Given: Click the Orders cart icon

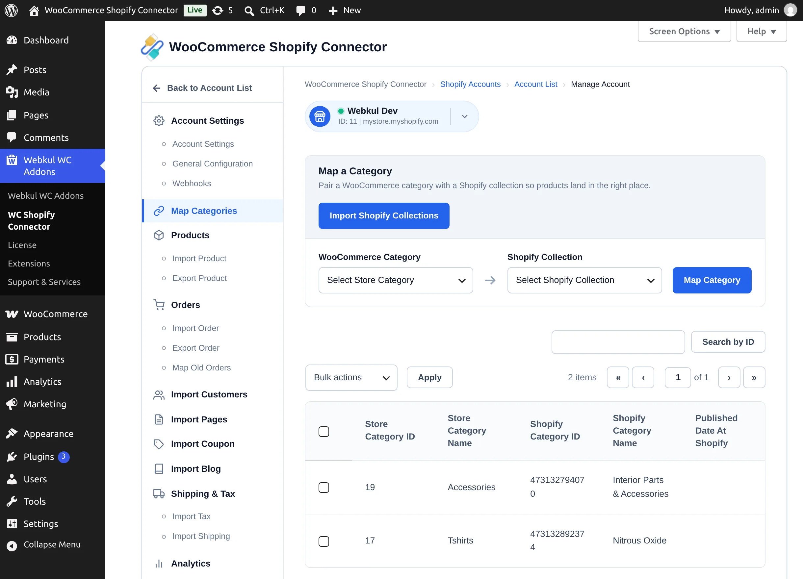Looking at the screenshot, I should [x=159, y=305].
